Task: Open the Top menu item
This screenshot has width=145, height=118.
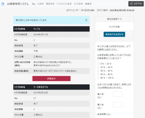Action: 33,4
